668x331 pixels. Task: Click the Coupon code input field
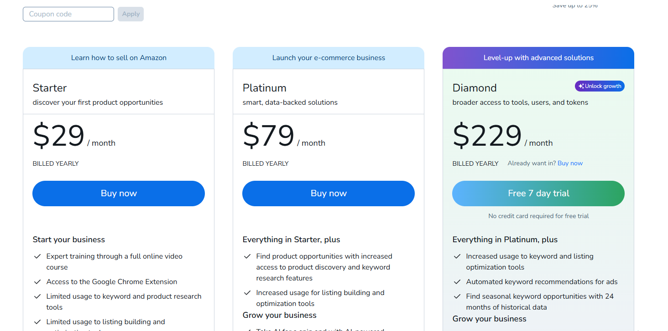[x=68, y=14]
